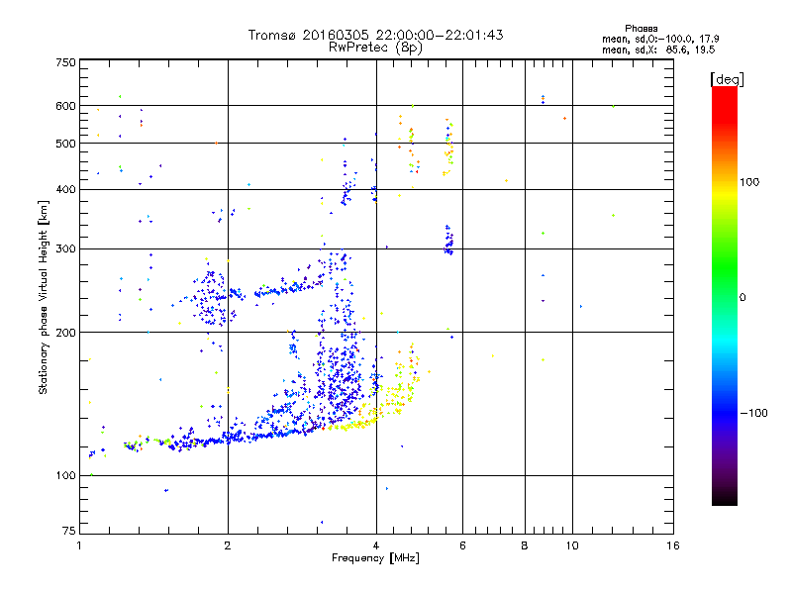This screenshot has width=792, height=594.
Task: Click the x-axis tick label '4'
Action: pyautogui.click(x=376, y=545)
